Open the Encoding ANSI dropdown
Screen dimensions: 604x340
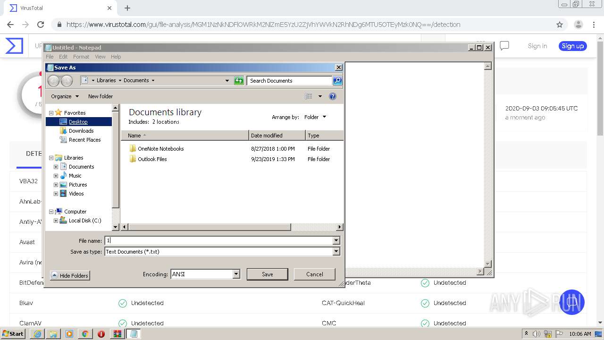pyautogui.click(x=236, y=274)
